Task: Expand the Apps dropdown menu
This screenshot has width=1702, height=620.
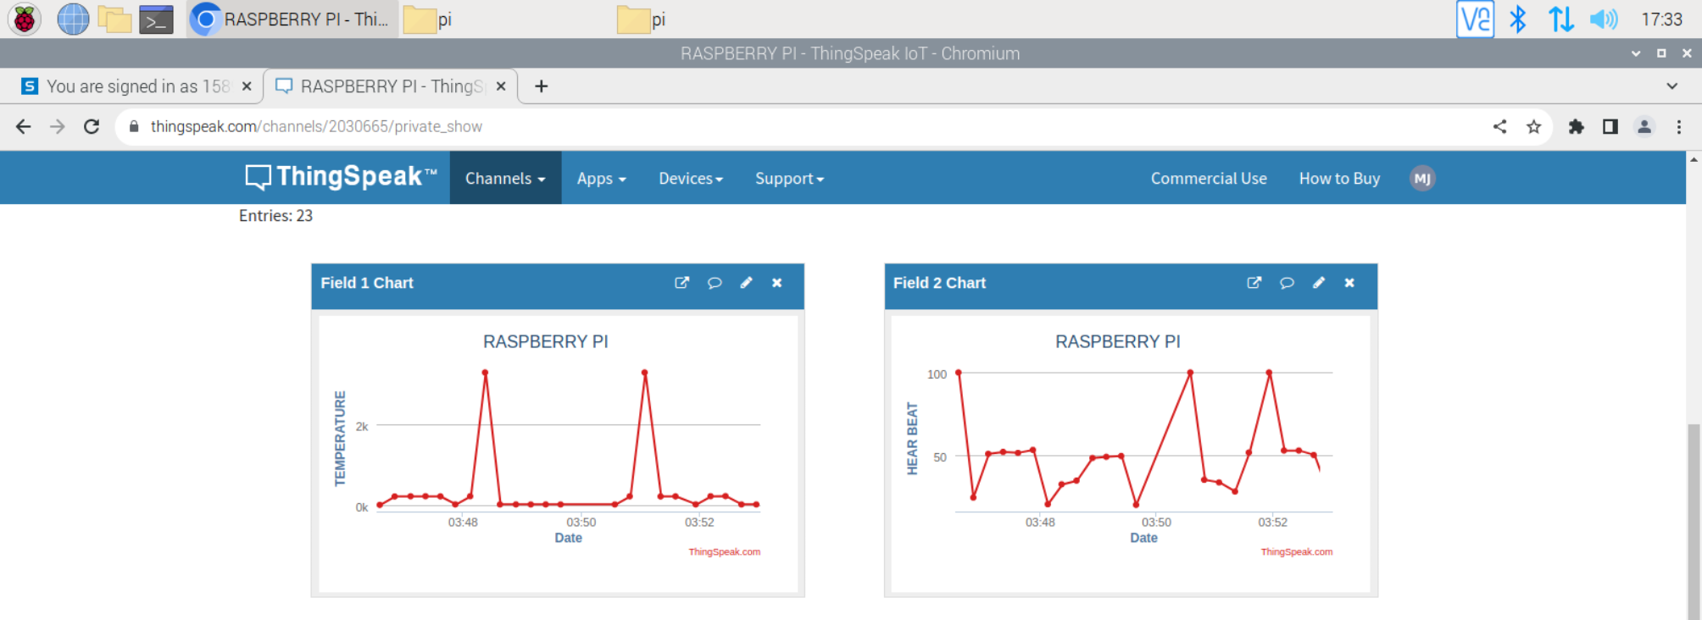Action: click(601, 179)
